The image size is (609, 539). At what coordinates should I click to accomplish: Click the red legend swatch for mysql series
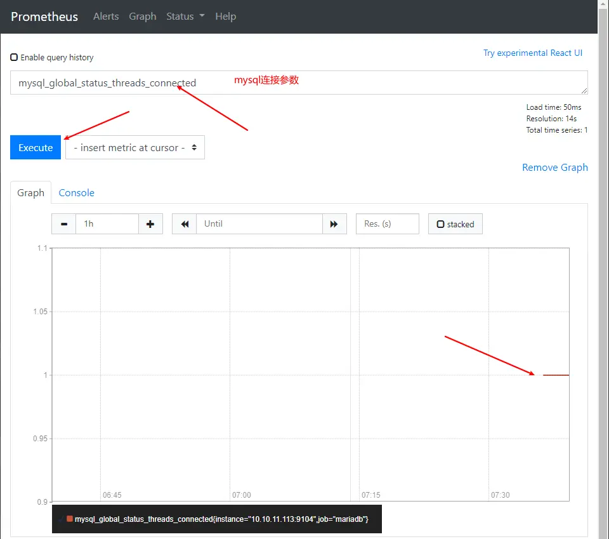[70, 519]
